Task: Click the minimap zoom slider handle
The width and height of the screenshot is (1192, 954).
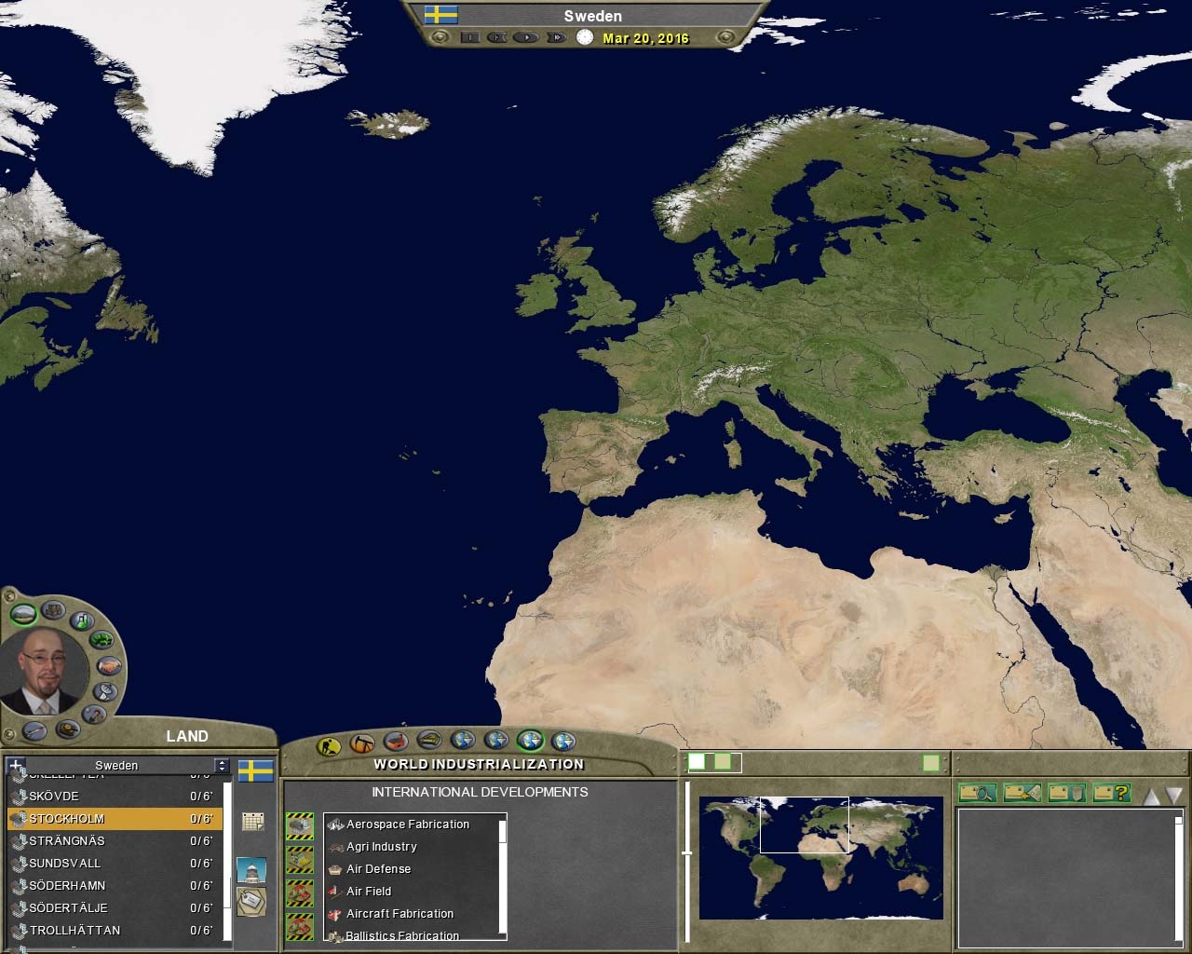Action: click(x=687, y=852)
